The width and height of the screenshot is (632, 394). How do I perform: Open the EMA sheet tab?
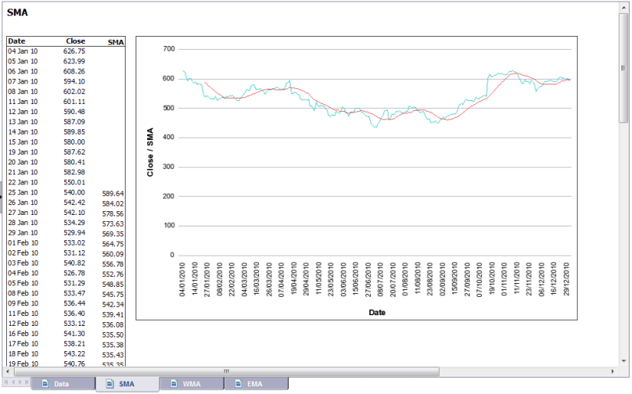tap(257, 383)
